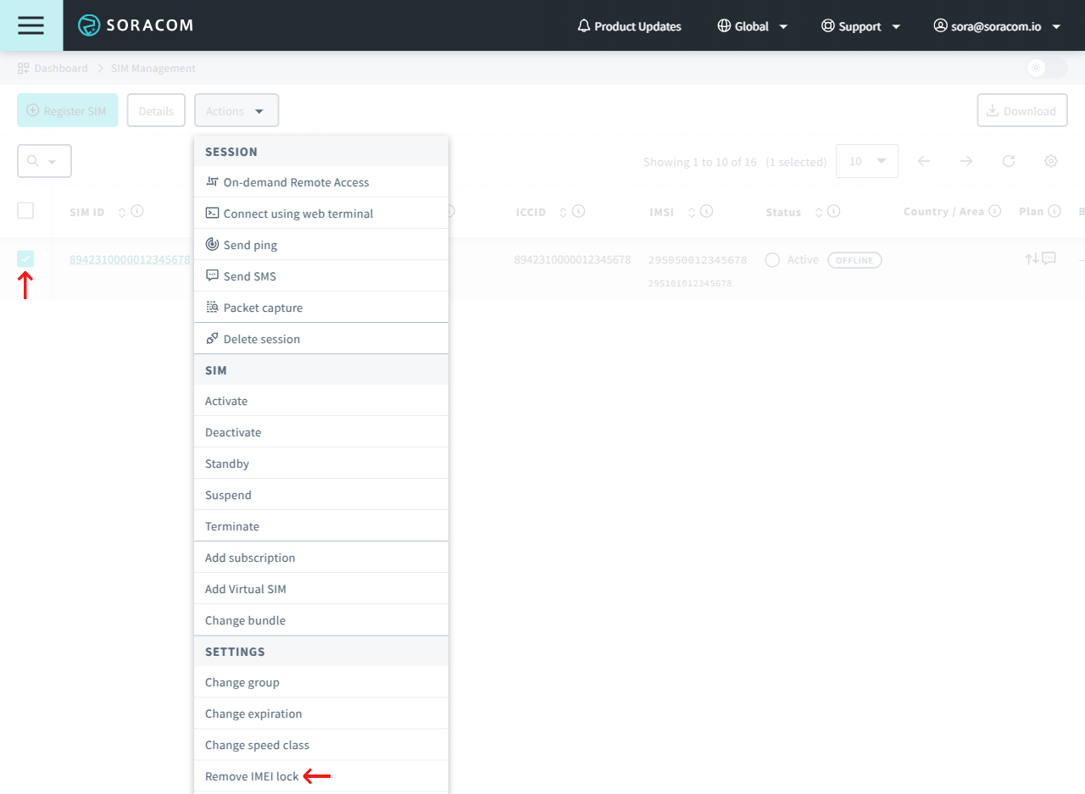Open SIM ID 8942310000012345678 link
This screenshot has height=794, width=1085.
[x=130, y=259]
